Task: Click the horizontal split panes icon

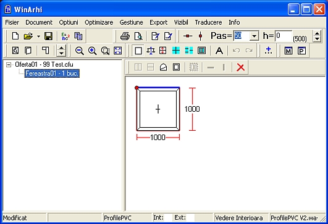Action: (151, 67)
